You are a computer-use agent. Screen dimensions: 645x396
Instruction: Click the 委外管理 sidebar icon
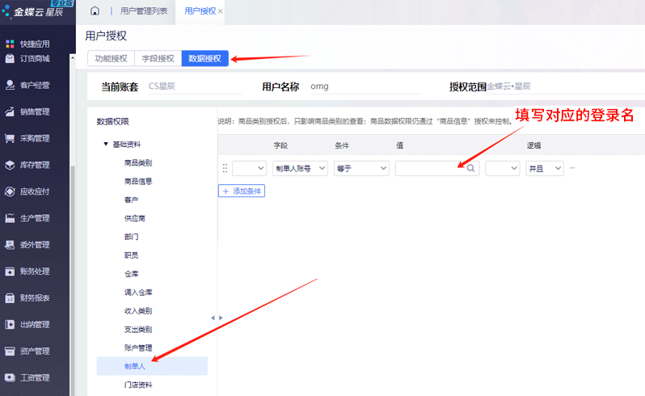[10, 245]
